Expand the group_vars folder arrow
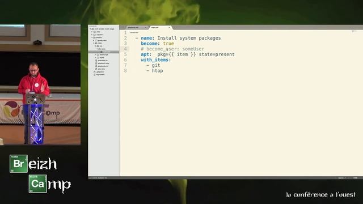 94,40
